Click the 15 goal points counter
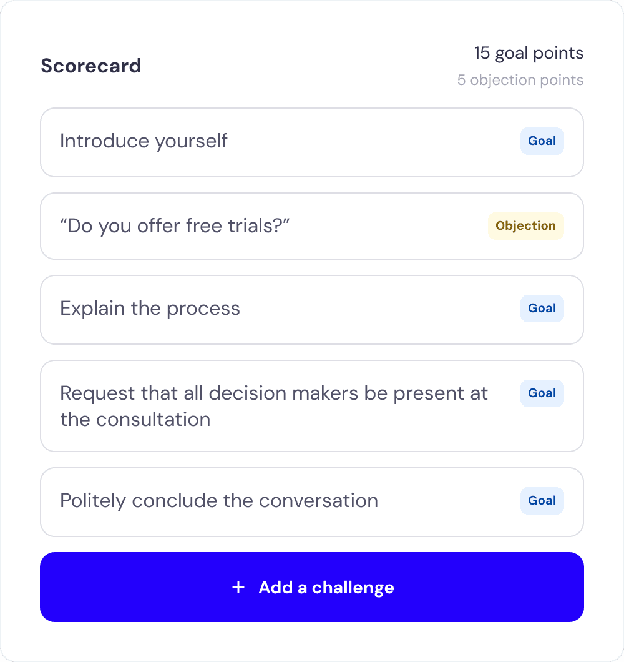The height and width of the screenshot is (662, 624). 528,53
